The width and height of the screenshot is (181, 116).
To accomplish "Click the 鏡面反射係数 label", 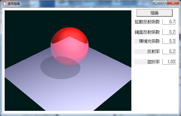I will coord(147,32).
